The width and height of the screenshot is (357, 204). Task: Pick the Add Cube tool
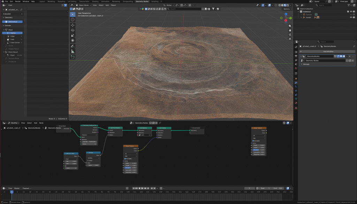click(x=73, y=57)
